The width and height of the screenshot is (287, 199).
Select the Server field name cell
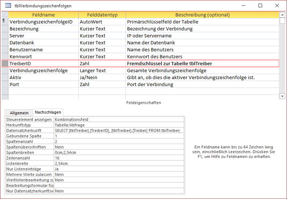(43, 36)
